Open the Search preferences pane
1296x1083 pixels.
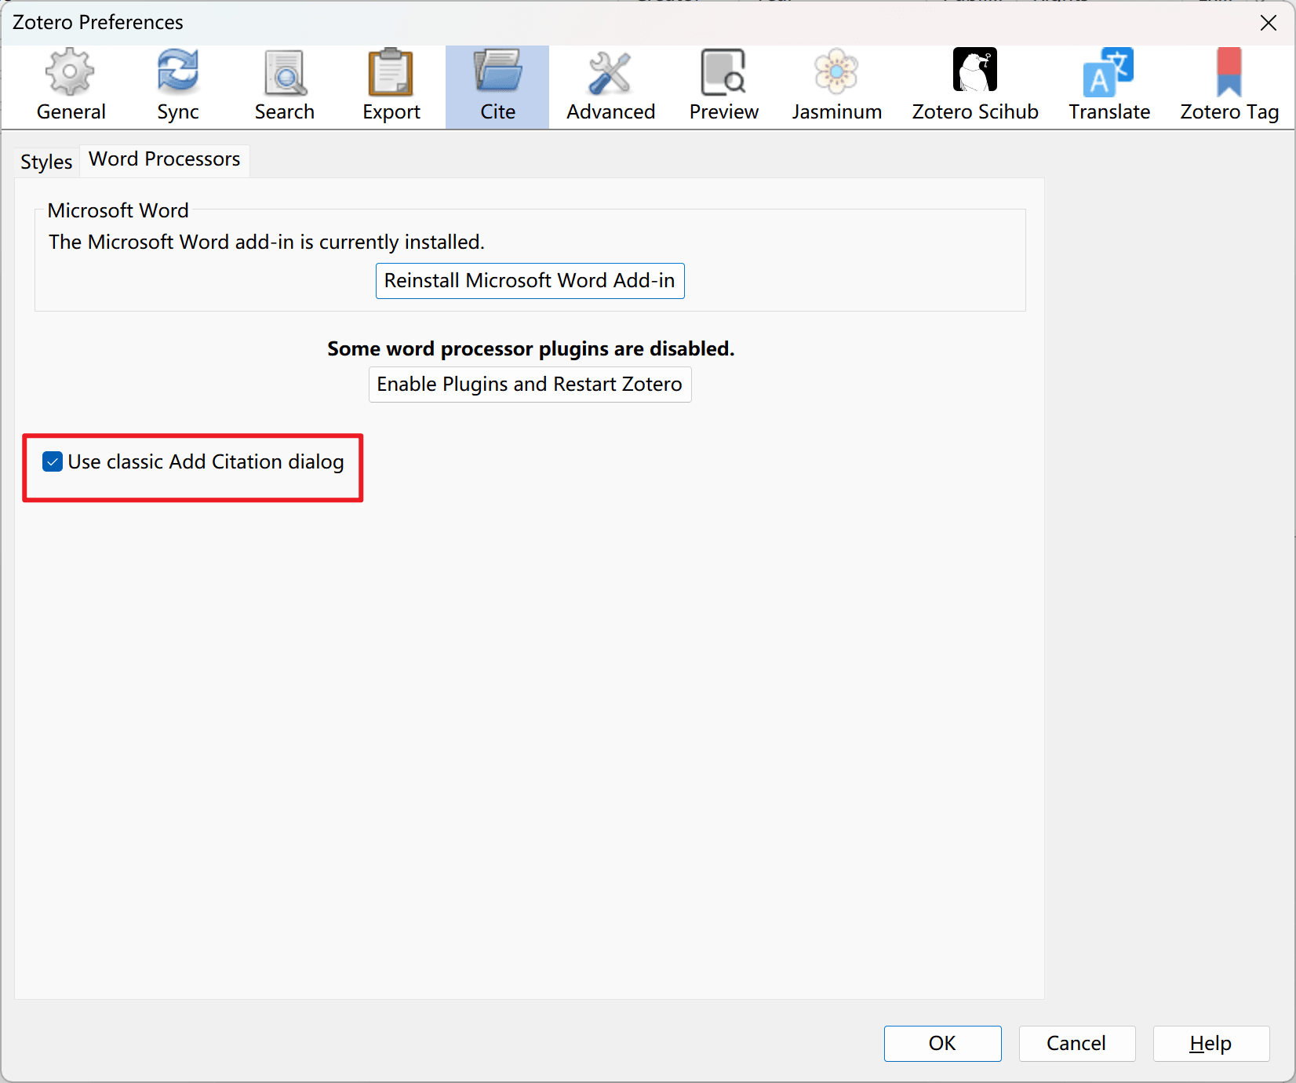(x=284, y=86)
